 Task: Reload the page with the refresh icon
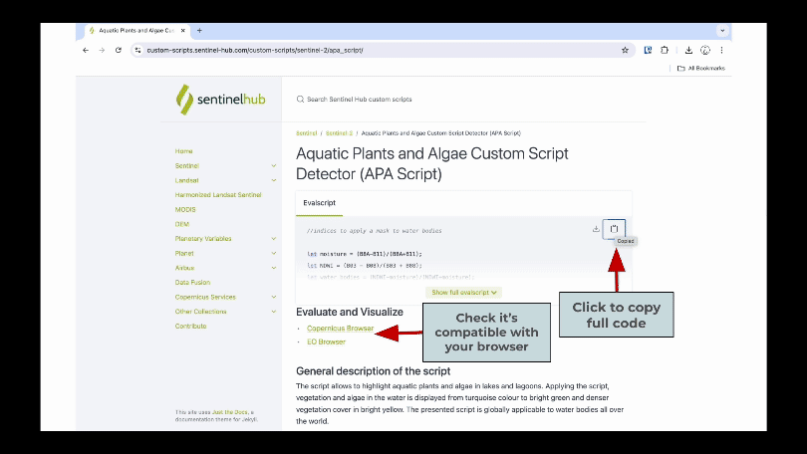click(x=119, y=51)
